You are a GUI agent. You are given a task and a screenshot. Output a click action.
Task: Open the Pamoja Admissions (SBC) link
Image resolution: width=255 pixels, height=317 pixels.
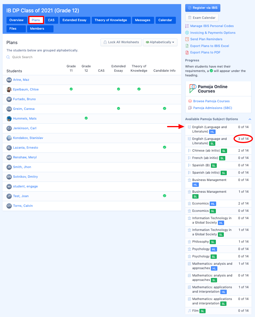[212, 108]
